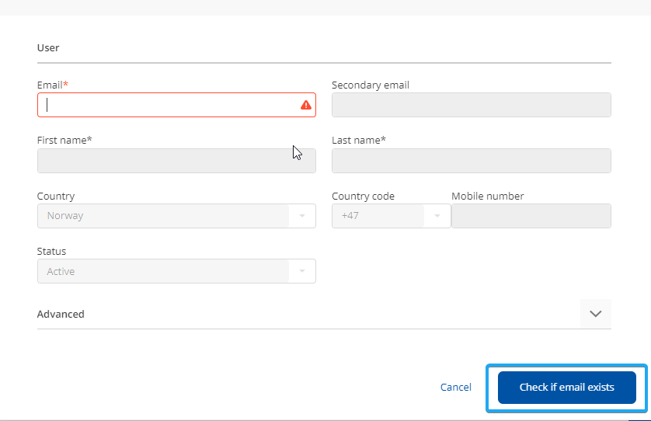Click the Mobile number input box
The image size is (651, 421).
[531, 216]
